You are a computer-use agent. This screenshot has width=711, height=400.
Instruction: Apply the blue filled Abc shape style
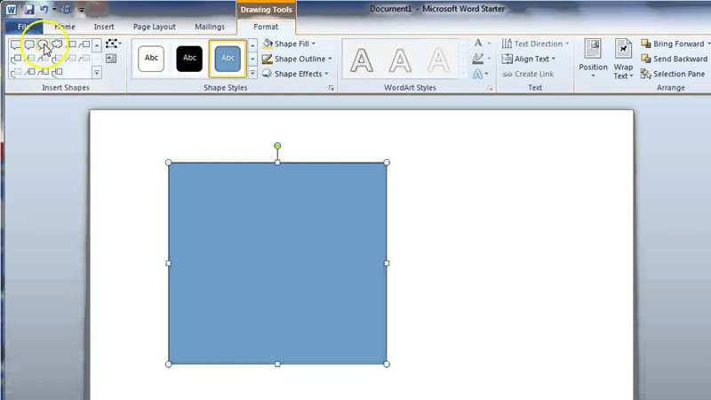click(228, 59)
